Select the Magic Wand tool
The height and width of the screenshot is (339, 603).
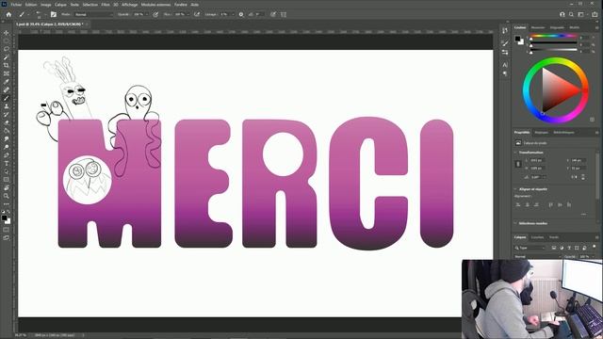[7, 57]
